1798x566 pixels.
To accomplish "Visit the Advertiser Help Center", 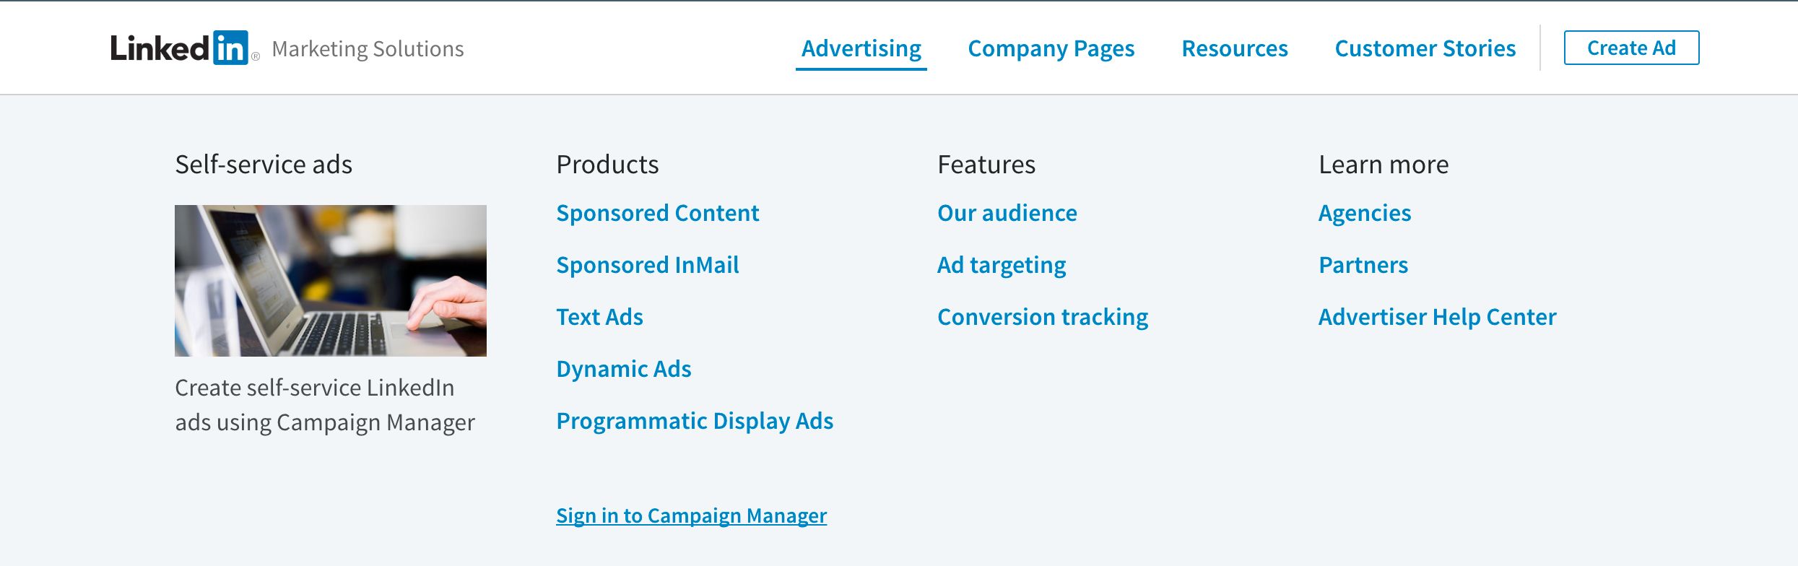I will (x=1437, y=317).
